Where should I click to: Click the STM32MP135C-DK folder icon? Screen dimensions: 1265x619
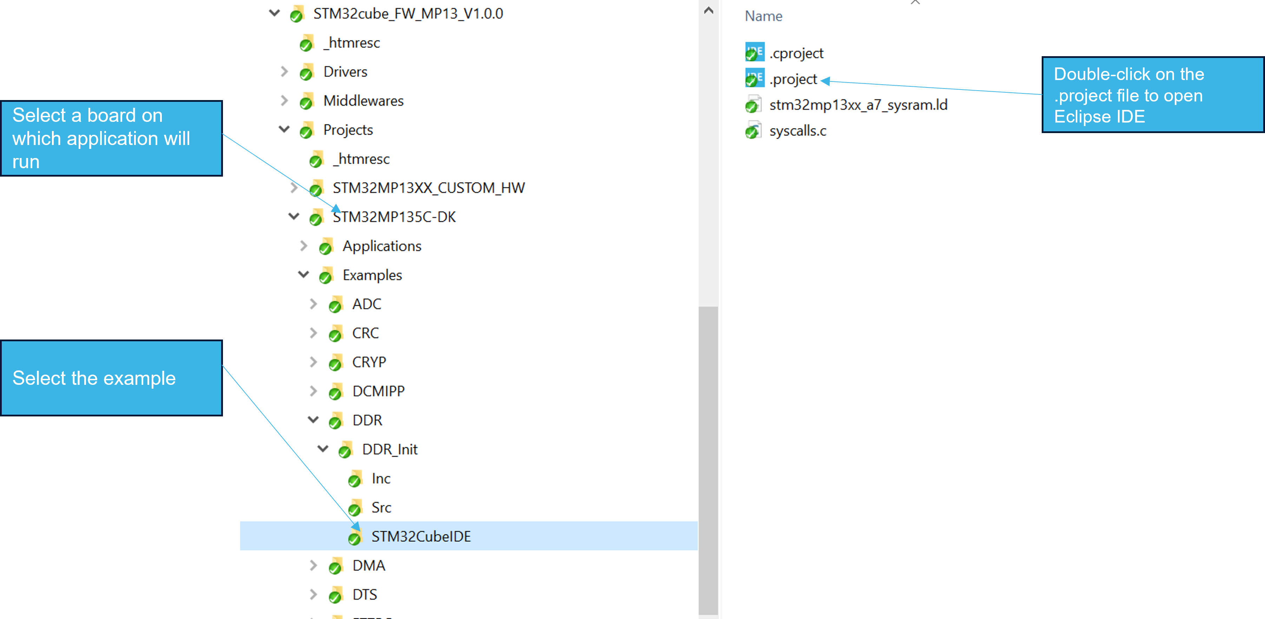tap(317, 217)
